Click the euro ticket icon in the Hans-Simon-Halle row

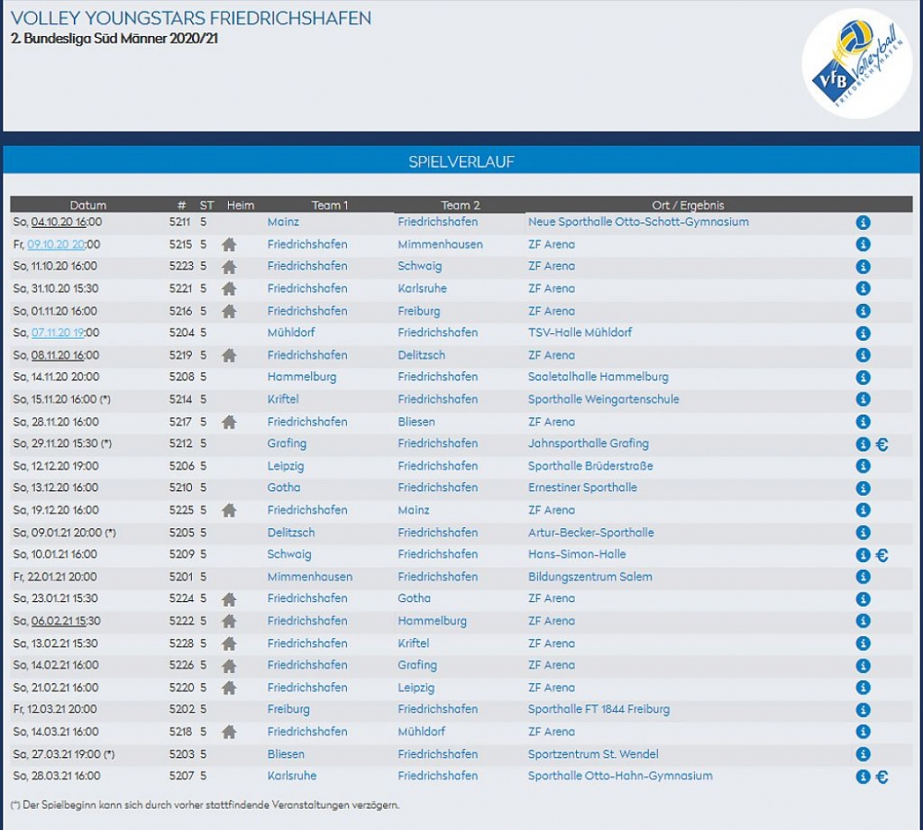[x=881, y=555]
